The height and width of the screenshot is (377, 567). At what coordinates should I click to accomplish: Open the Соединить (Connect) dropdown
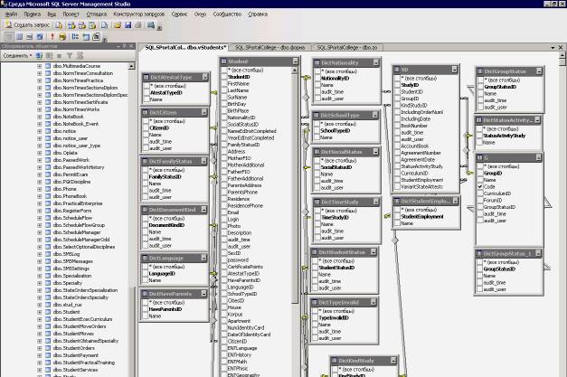point(18,55)
